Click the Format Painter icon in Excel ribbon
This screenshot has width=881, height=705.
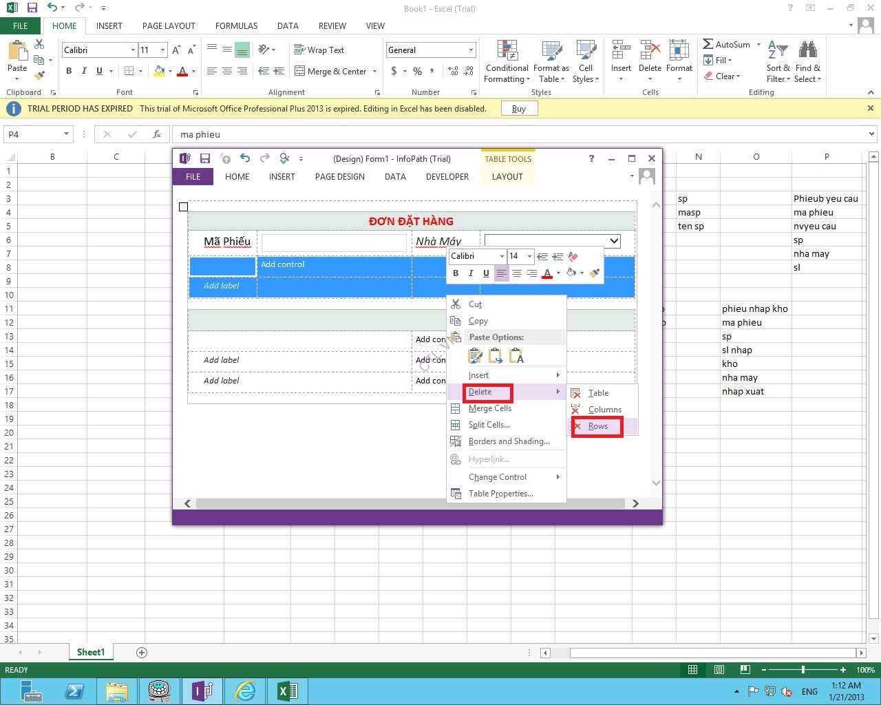point(39,75)
